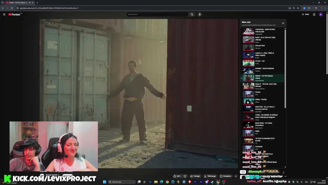Play 7LIWA - MI AMORE V2

tap(263, 117)
